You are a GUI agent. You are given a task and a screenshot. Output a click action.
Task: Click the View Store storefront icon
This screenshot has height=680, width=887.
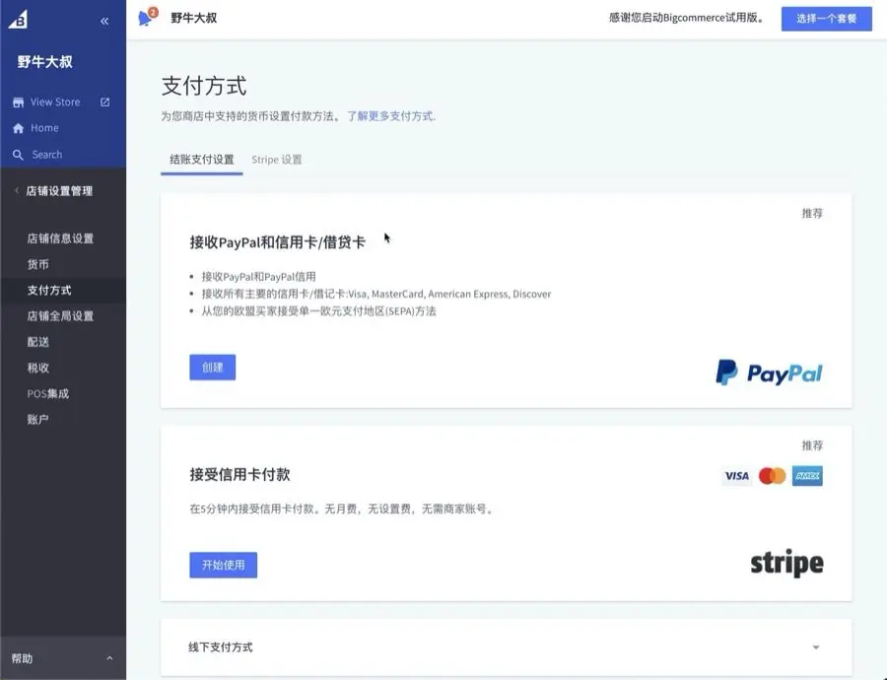click(x=18, y=102)
